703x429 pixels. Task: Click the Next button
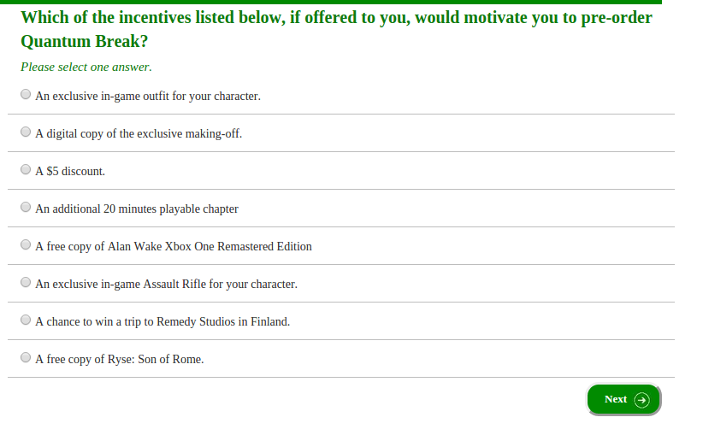tap(623, 399)
